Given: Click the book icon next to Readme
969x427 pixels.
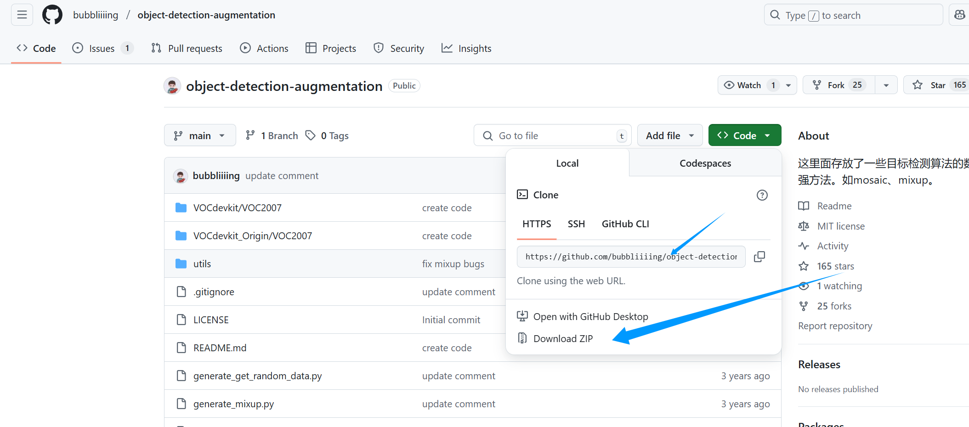Looking at the screenshot, I should [804, 206].
